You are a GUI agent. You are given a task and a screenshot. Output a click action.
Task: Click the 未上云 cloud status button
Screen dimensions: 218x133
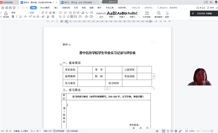tap(201, 8)
